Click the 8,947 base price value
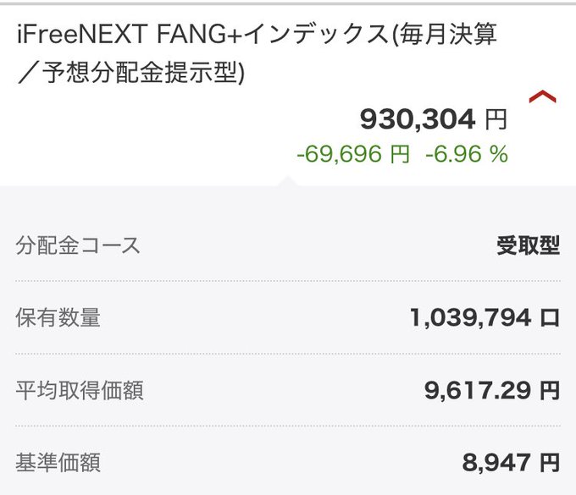This screenshot has height=495, width=576. pyautogui.click(x=497, y=463)
